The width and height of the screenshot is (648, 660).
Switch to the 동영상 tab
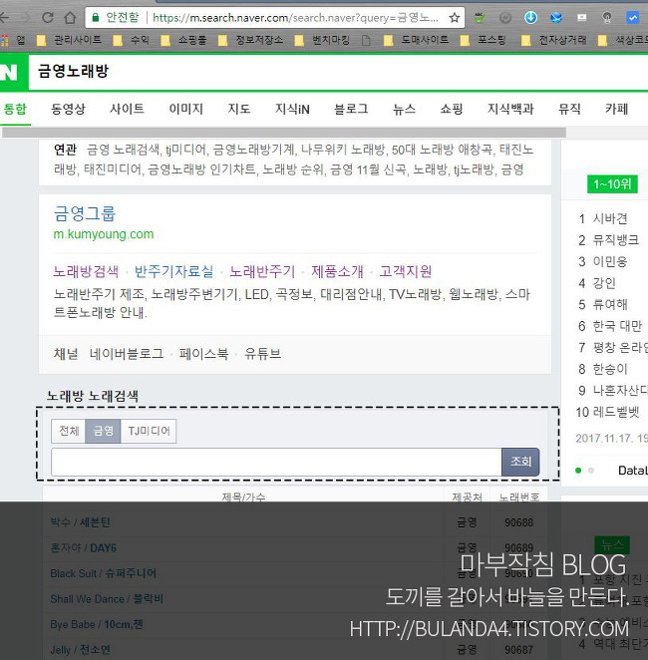coord(68,109)
